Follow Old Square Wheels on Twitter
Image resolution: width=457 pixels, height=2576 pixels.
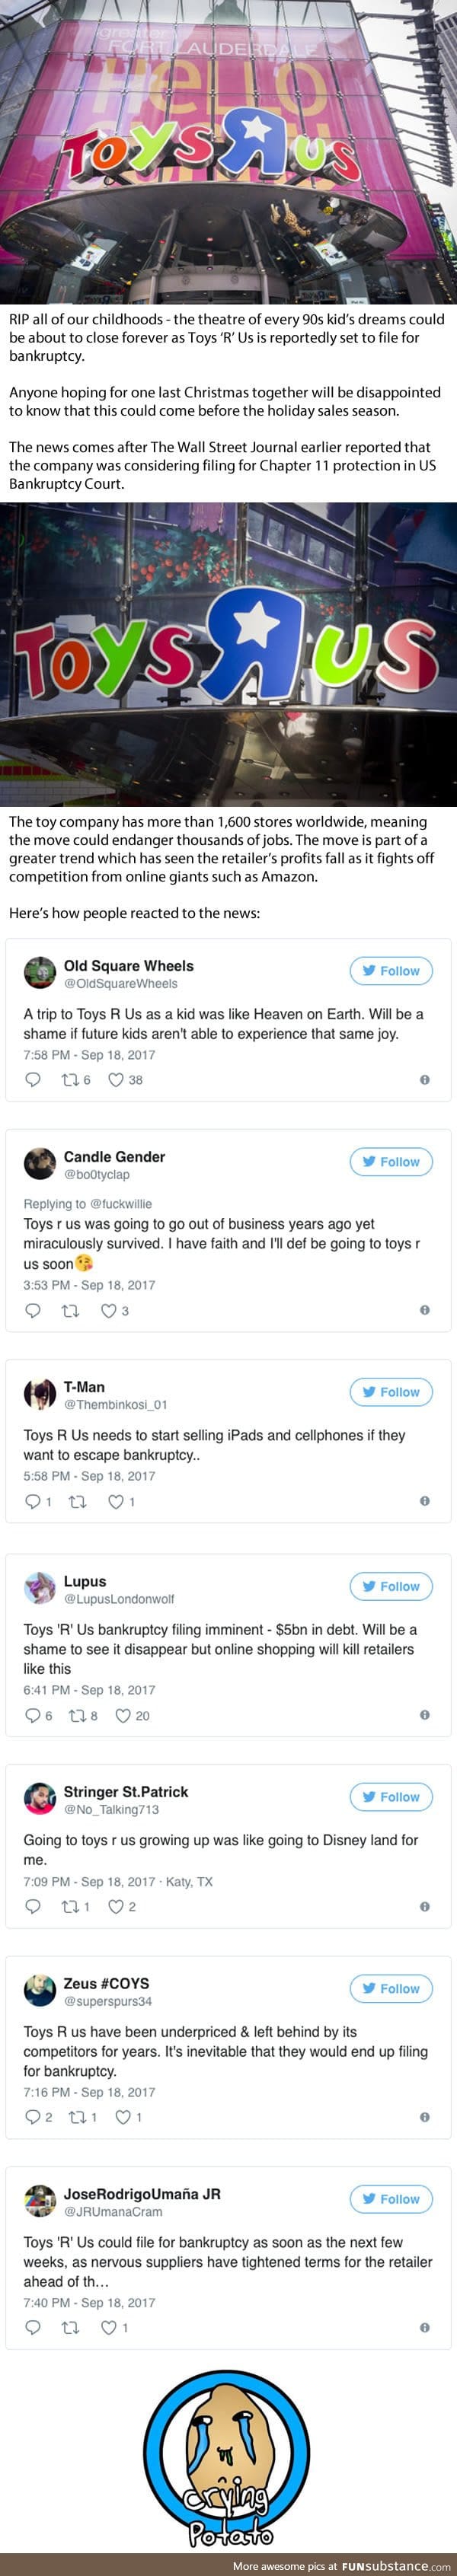pyautogui.click(x=391, y=970)
